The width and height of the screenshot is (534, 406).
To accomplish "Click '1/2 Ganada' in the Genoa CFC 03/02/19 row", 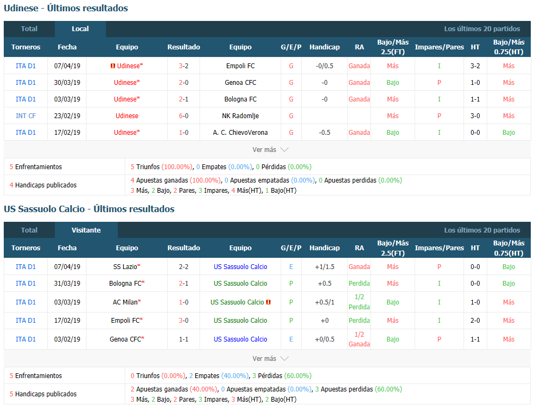I will coord(359,339).
